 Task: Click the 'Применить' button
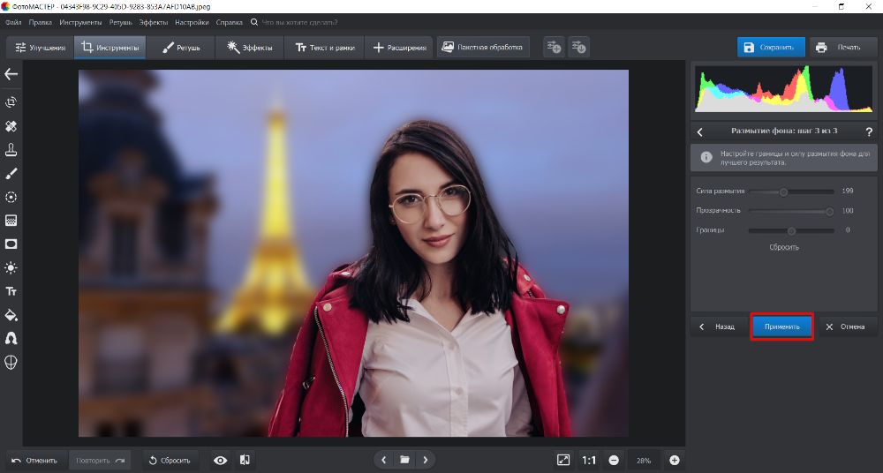pos(781,327)
